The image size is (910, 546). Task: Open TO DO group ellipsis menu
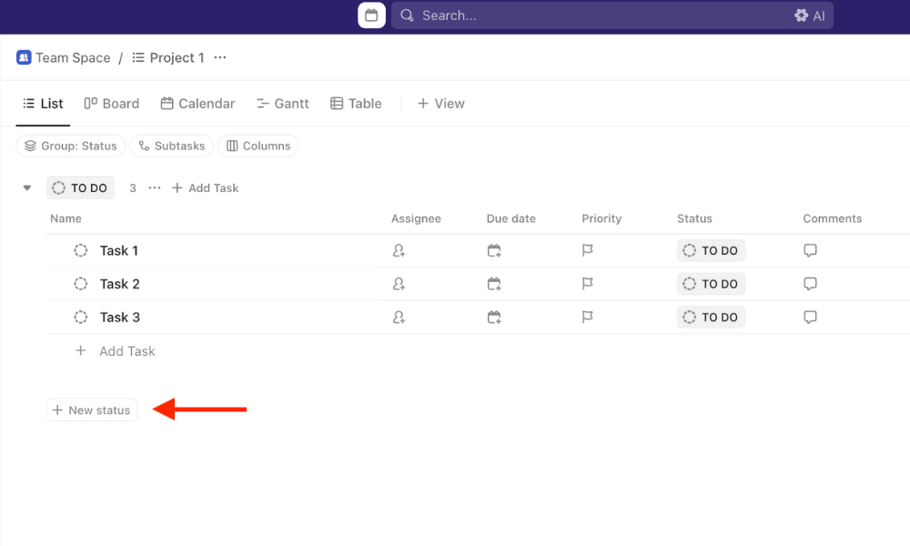(x=155, y=188)
